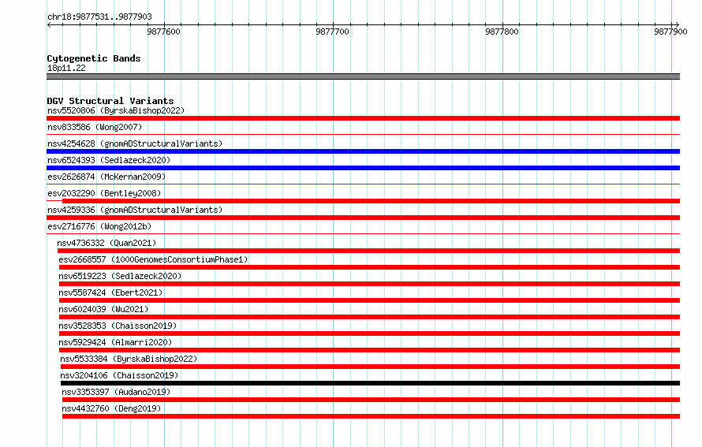The width and height of the screenshot is (702, 447).
Task: Open nsv4736332 (Quan2021) variant
Action: [x=106, y=243]
